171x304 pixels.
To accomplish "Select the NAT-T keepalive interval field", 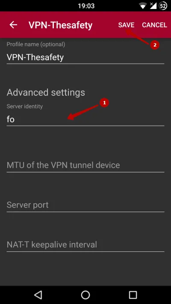I will coord(85,245).
